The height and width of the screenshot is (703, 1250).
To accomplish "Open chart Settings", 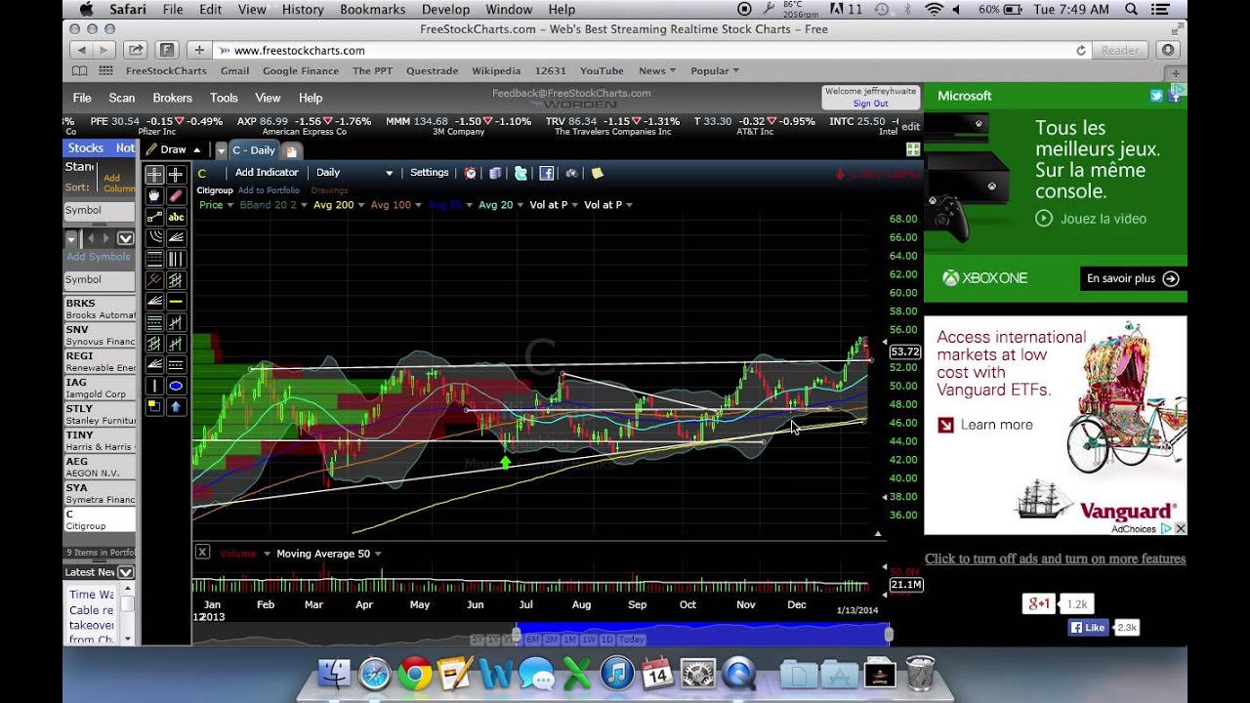I will (x=430, y=173).
